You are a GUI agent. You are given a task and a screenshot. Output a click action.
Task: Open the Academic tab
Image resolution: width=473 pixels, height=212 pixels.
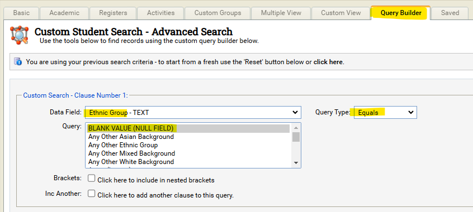click(64, 13)
